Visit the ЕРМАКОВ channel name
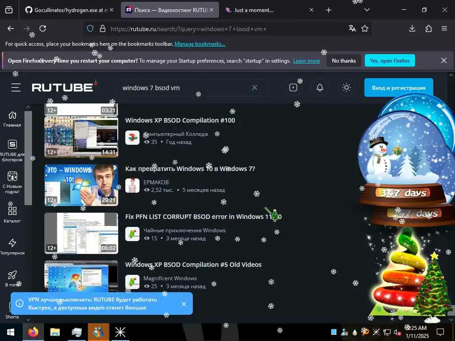Image resolution: width=455 pixels, height=341 pixels. point(156,182)
